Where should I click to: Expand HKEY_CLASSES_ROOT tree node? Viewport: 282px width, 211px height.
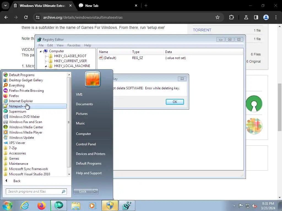(46, 56)
